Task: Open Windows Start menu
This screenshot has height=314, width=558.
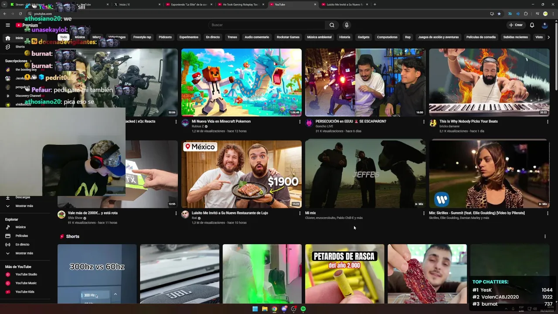Action: click(x=255, y=309)
